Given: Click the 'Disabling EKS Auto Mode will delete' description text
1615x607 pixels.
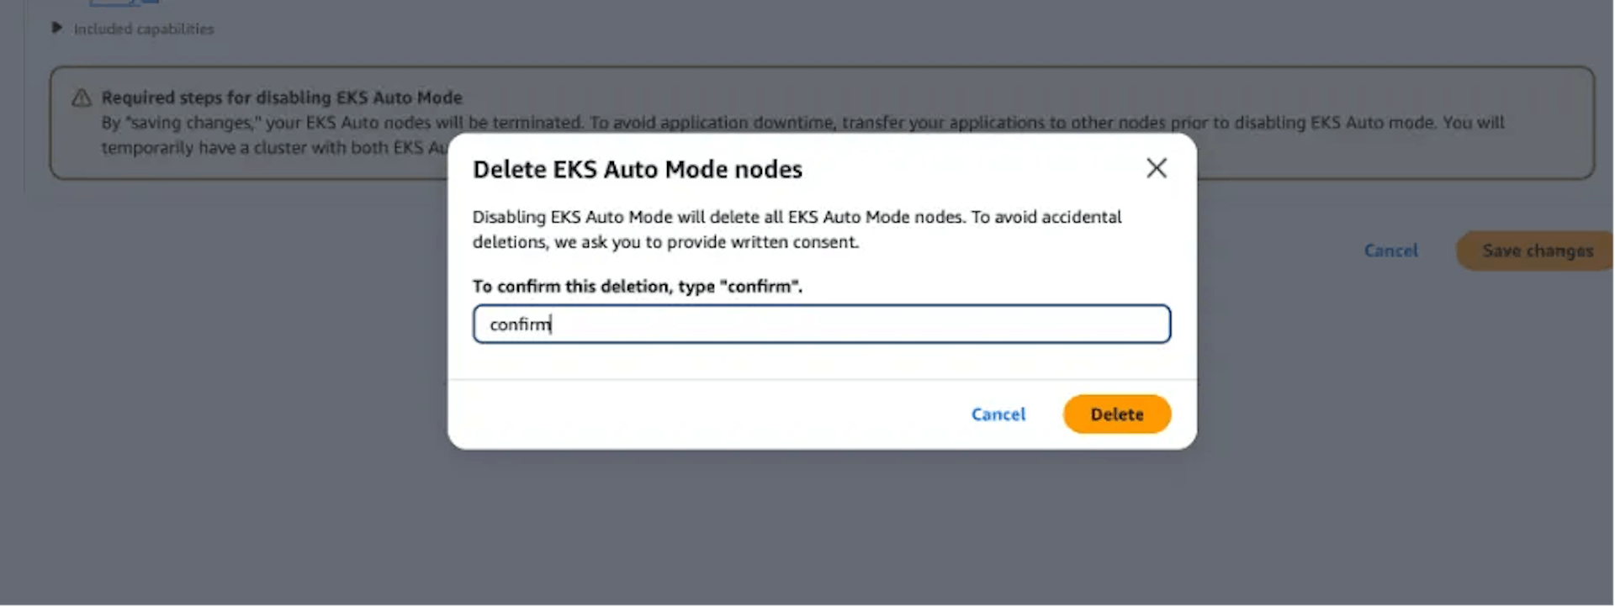Looking at the screenshot, I should [x=797, y=230].
